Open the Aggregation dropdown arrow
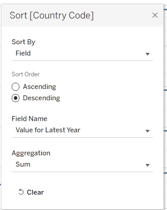Viewport: 167px width, 210px height. coord(148,165)
